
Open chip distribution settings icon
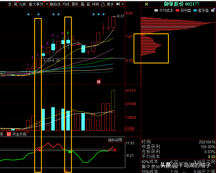coord(213,10)
